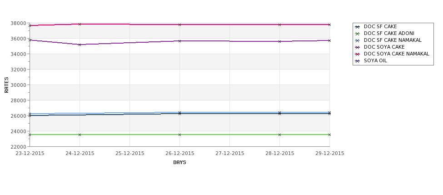Viewport: 443px width, 195px height.
Task: Click the SOYA OIL legend marker
Action: pyautogui.click(x=358, y=61)
